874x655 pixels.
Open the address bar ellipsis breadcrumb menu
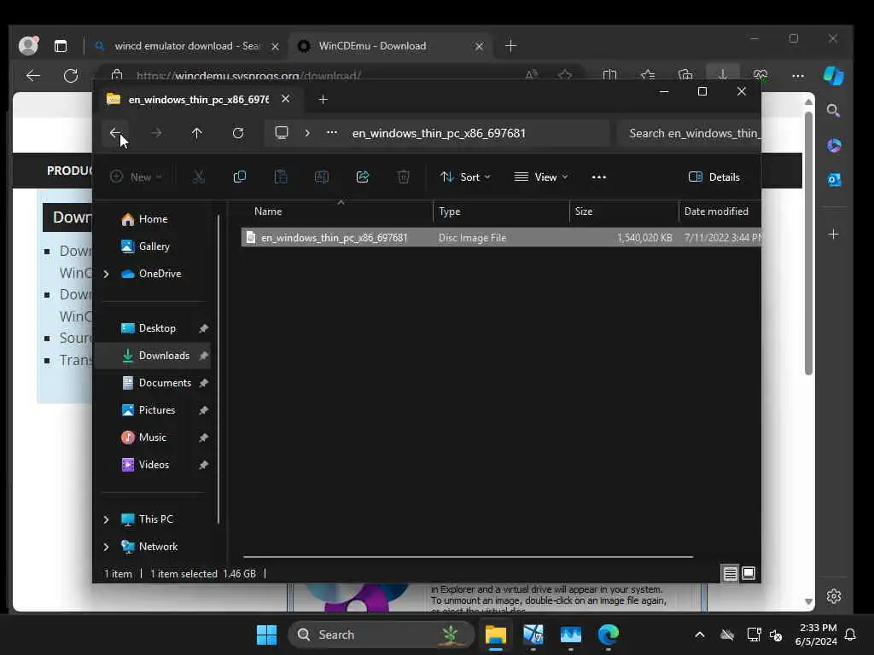332,132
